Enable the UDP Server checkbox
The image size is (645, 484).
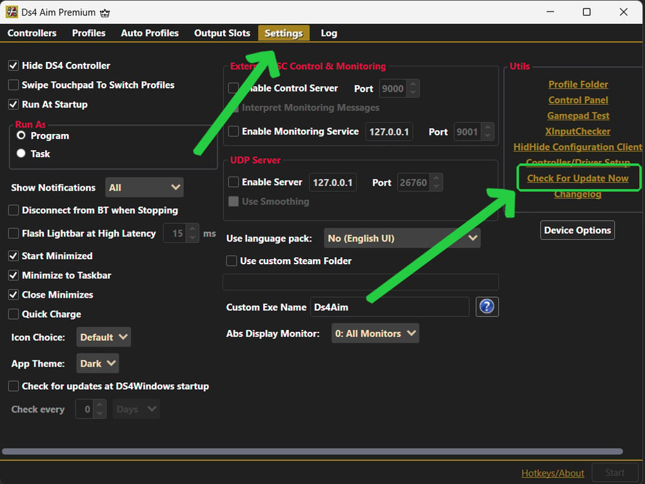pyautogui.click(x=233, y=182)
